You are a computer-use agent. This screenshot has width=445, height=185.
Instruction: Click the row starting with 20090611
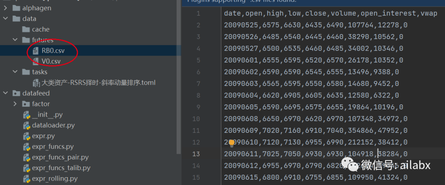point(316,154)
